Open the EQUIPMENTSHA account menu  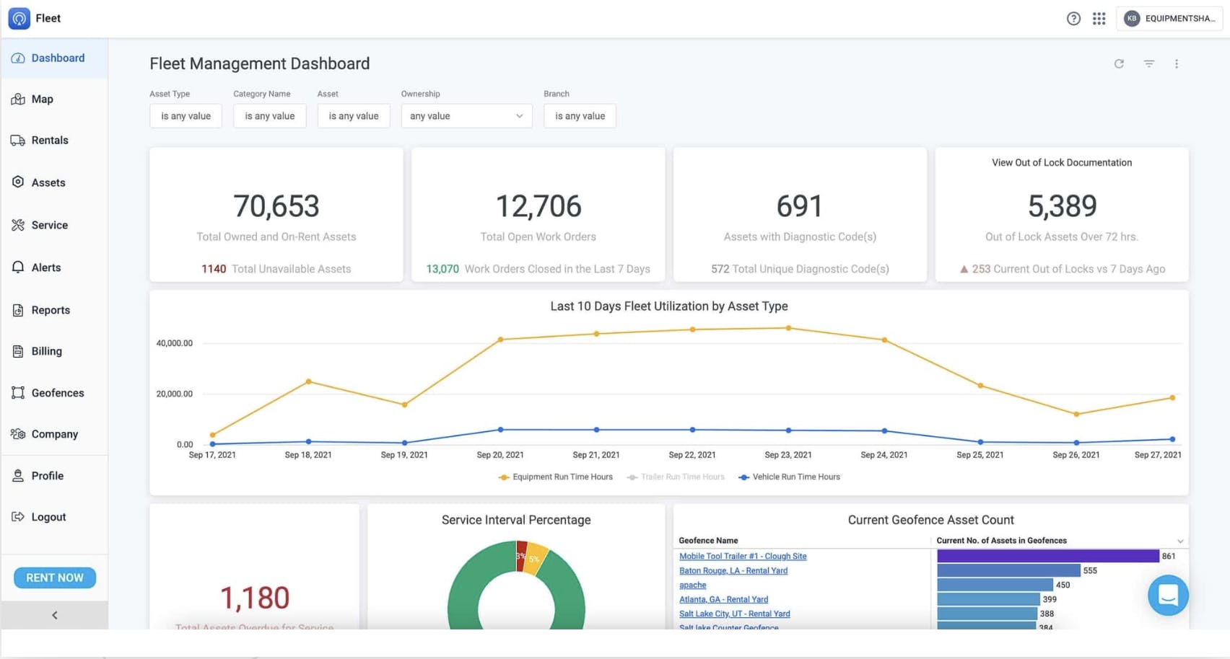(1169, 19)
